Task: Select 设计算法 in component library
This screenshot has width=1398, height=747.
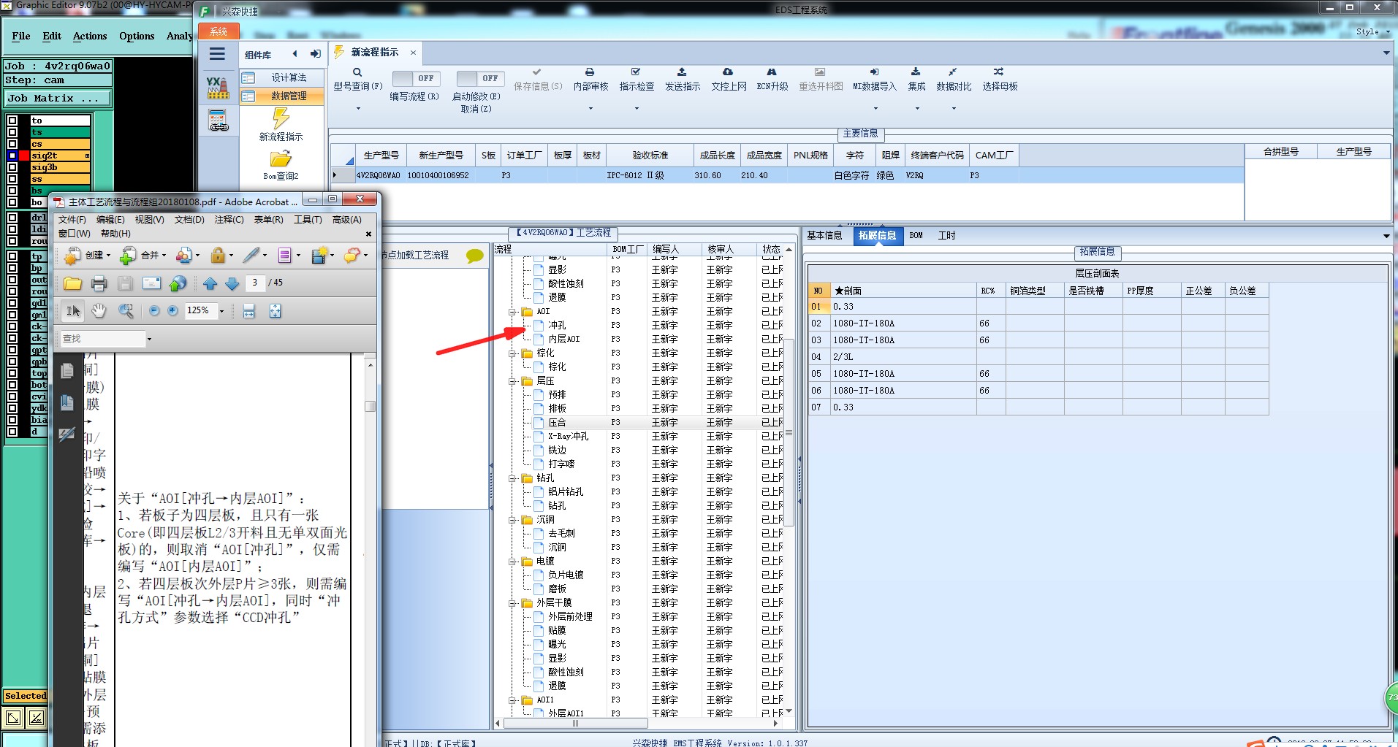Action: 281,77
